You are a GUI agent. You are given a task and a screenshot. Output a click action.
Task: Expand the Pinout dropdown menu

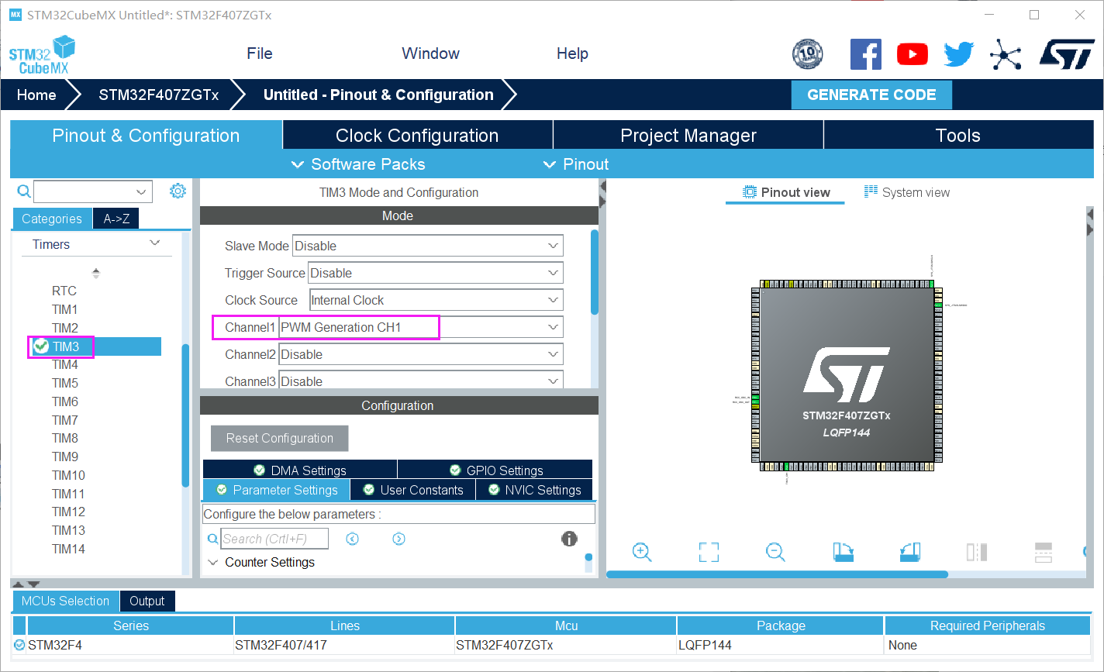(576, 164)
